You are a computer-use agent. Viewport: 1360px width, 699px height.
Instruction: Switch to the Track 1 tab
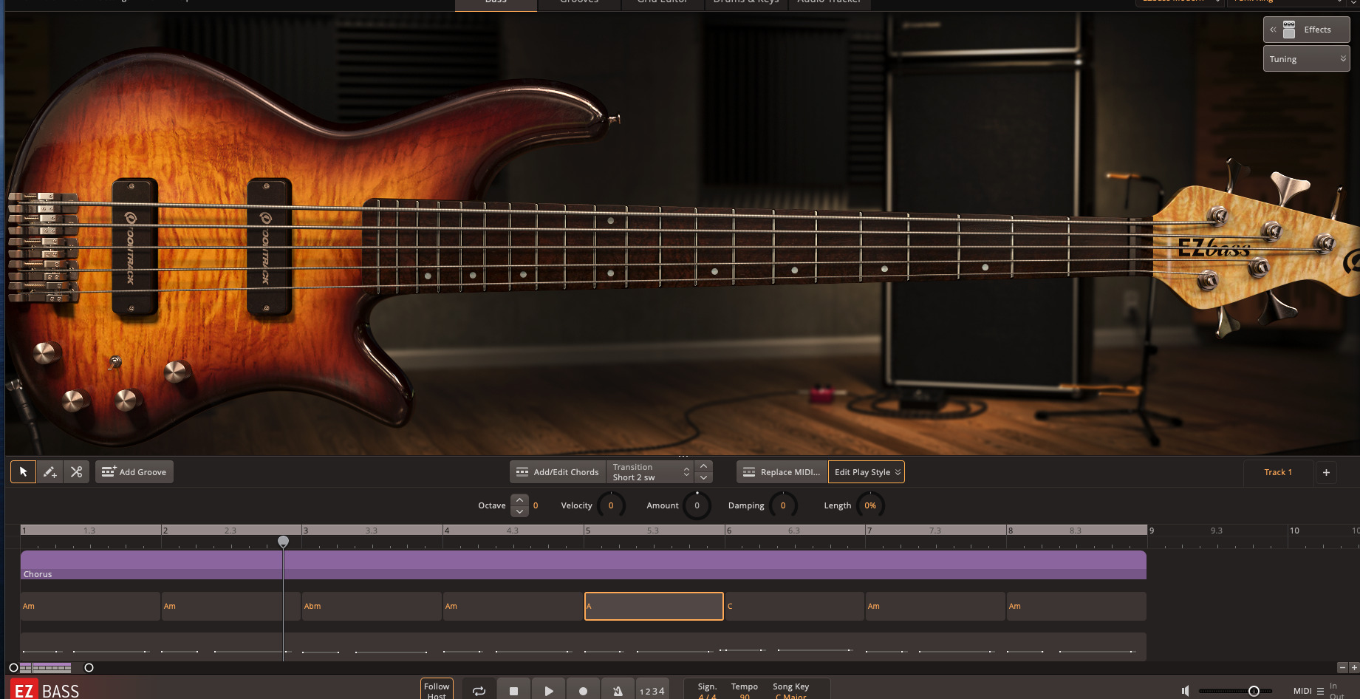[x=1277, y=472]
